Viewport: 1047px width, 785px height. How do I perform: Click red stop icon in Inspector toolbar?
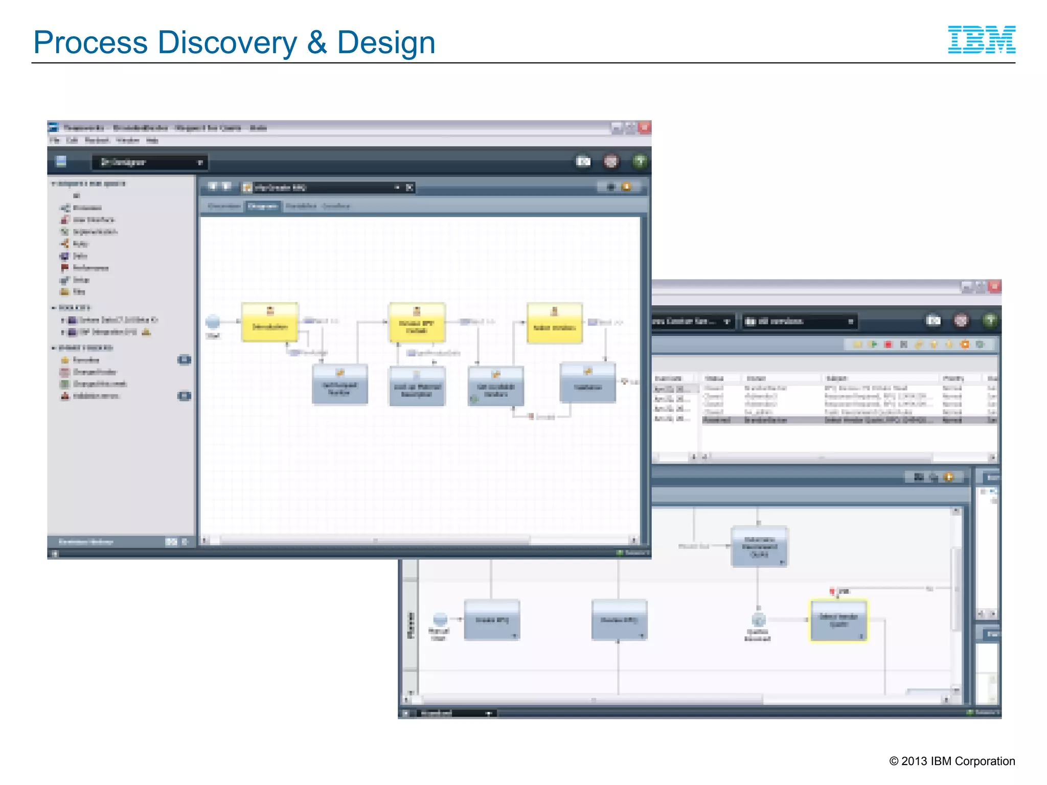coord(888,344)
